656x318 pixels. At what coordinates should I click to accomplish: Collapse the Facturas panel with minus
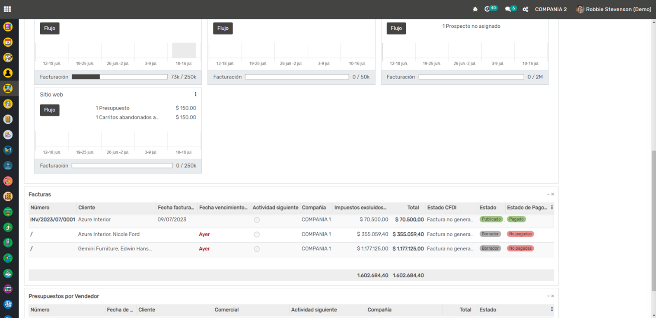548,194
